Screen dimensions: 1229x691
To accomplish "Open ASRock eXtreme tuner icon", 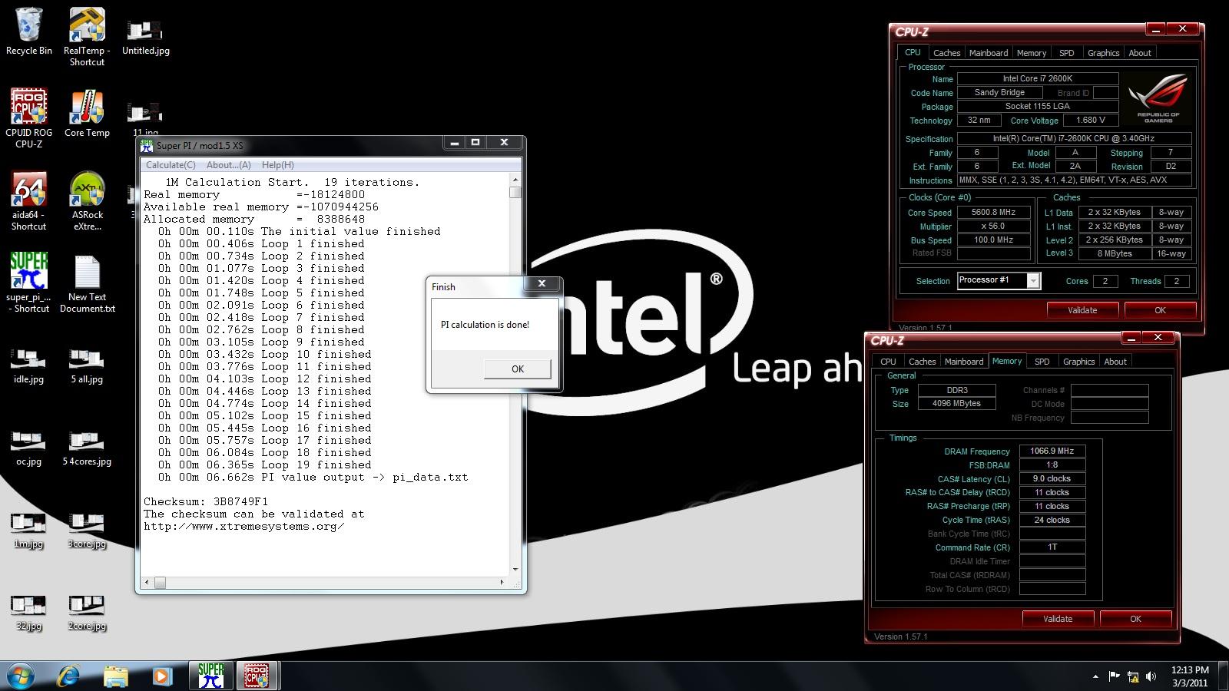I will point(87,201).
